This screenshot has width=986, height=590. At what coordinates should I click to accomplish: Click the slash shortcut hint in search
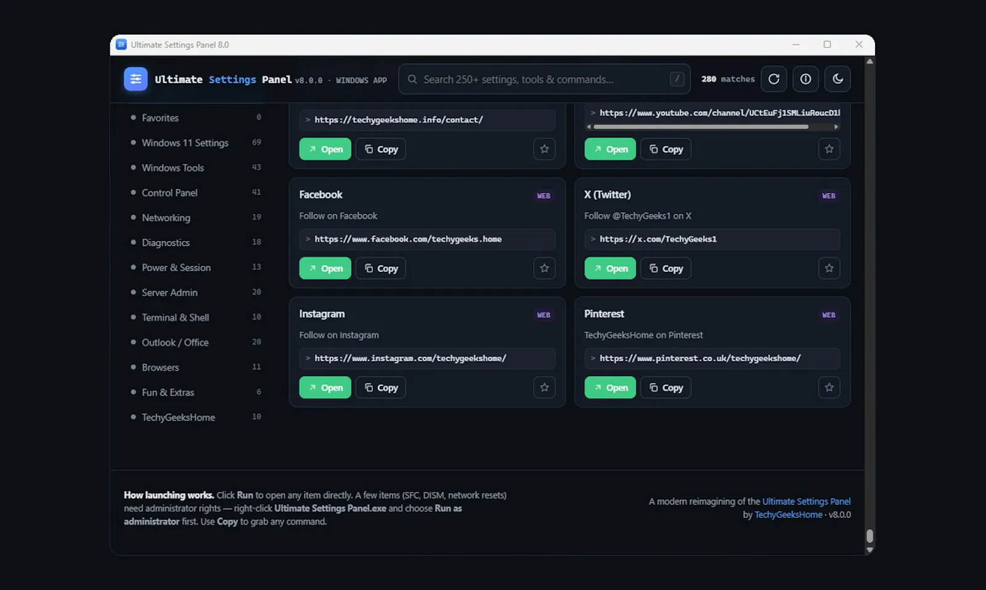677,79
